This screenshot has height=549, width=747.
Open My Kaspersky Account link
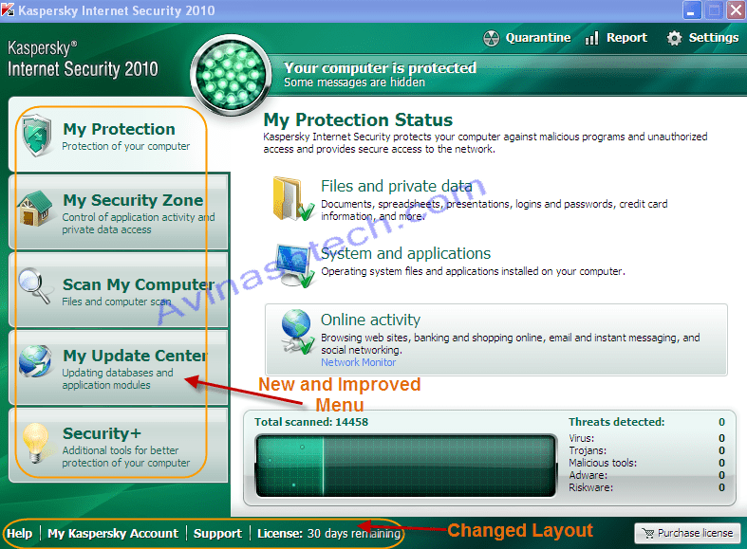pos(113,533)
